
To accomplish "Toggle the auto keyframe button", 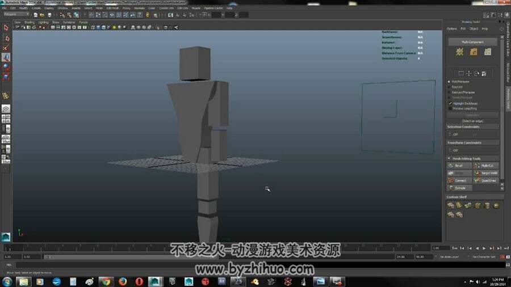I will 502,257.
